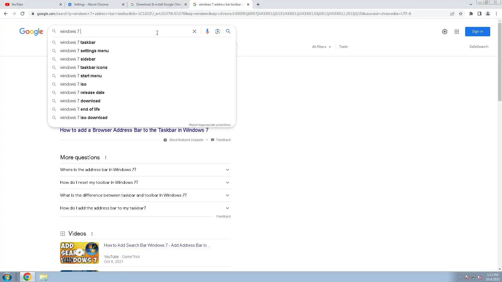Click the voice search microphone icon
This screenshot has height=282, width=502.
207,31
